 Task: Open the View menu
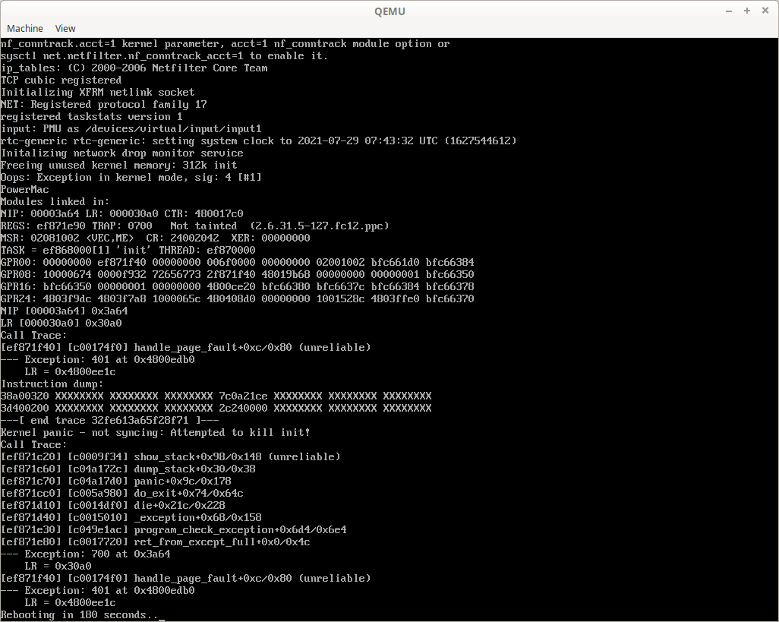(x=65, y=28)
